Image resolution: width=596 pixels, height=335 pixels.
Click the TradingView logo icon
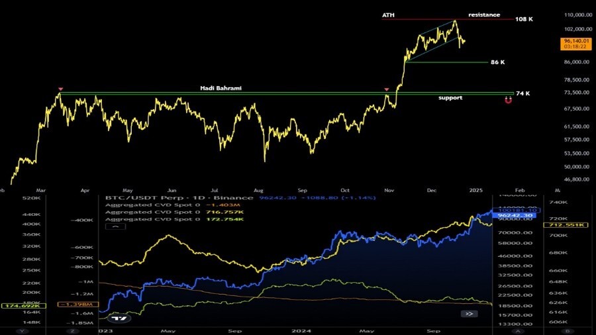[119, 318]
